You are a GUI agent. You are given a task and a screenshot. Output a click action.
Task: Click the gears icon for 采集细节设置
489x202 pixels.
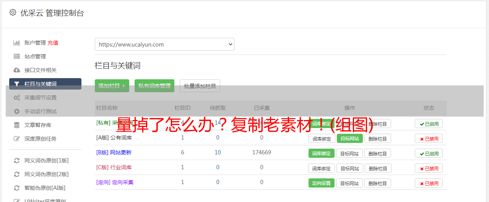(x=16, y=98)
